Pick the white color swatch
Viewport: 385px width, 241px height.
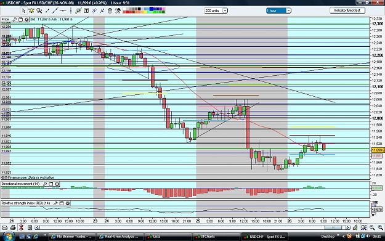tap(124, 9)
